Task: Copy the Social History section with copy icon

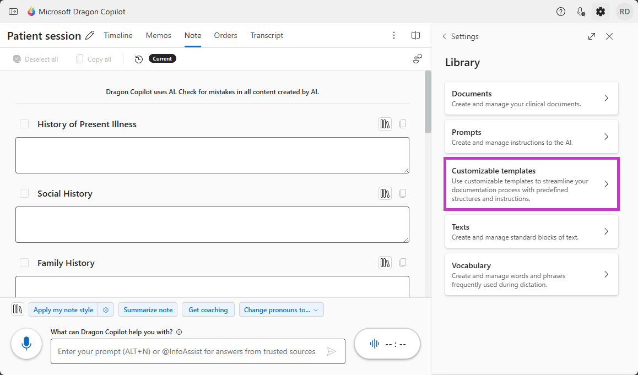Action: tap(403, 193)
